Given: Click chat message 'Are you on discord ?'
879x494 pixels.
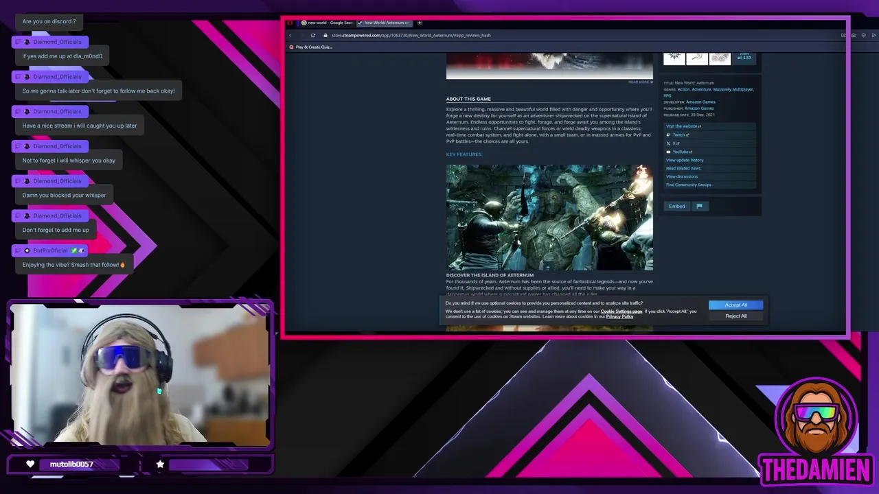Looking at the screenshot, I should [49, 21].
